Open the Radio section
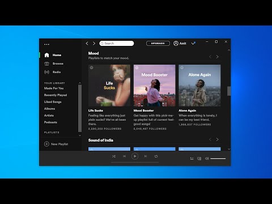272x204 pixels. coord(57,72)
